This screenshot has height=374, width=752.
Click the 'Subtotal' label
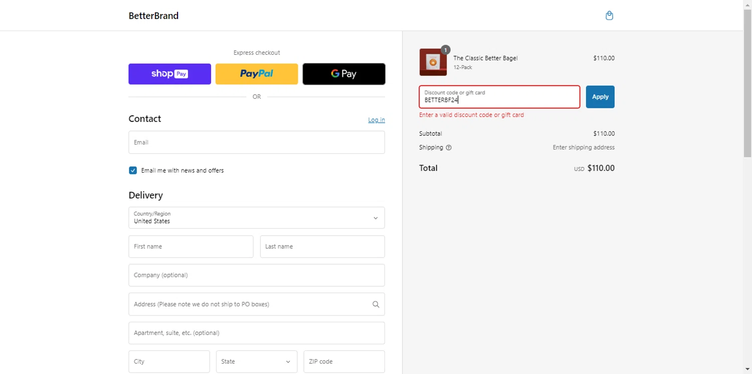(431, 134)
